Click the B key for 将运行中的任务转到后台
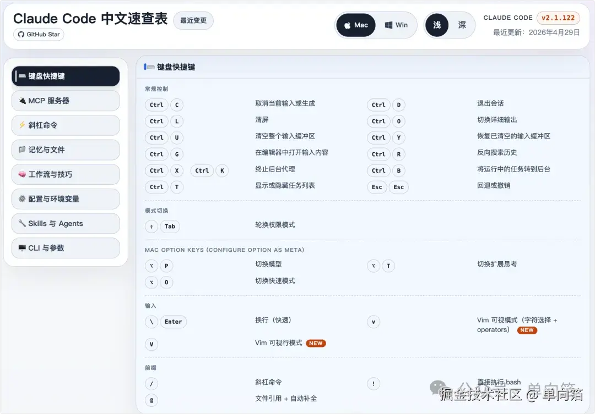The width and height of the screenshot is (595, 414). [x=399, y=170]
